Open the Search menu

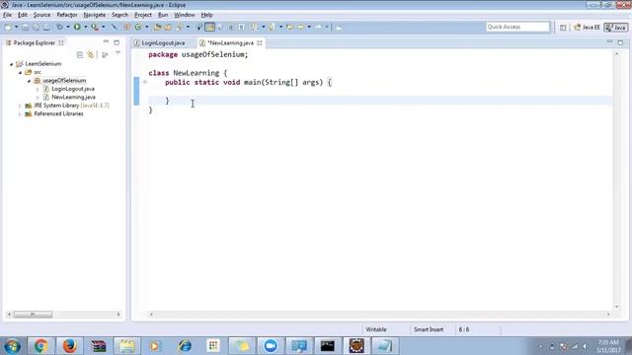[119, 15]
